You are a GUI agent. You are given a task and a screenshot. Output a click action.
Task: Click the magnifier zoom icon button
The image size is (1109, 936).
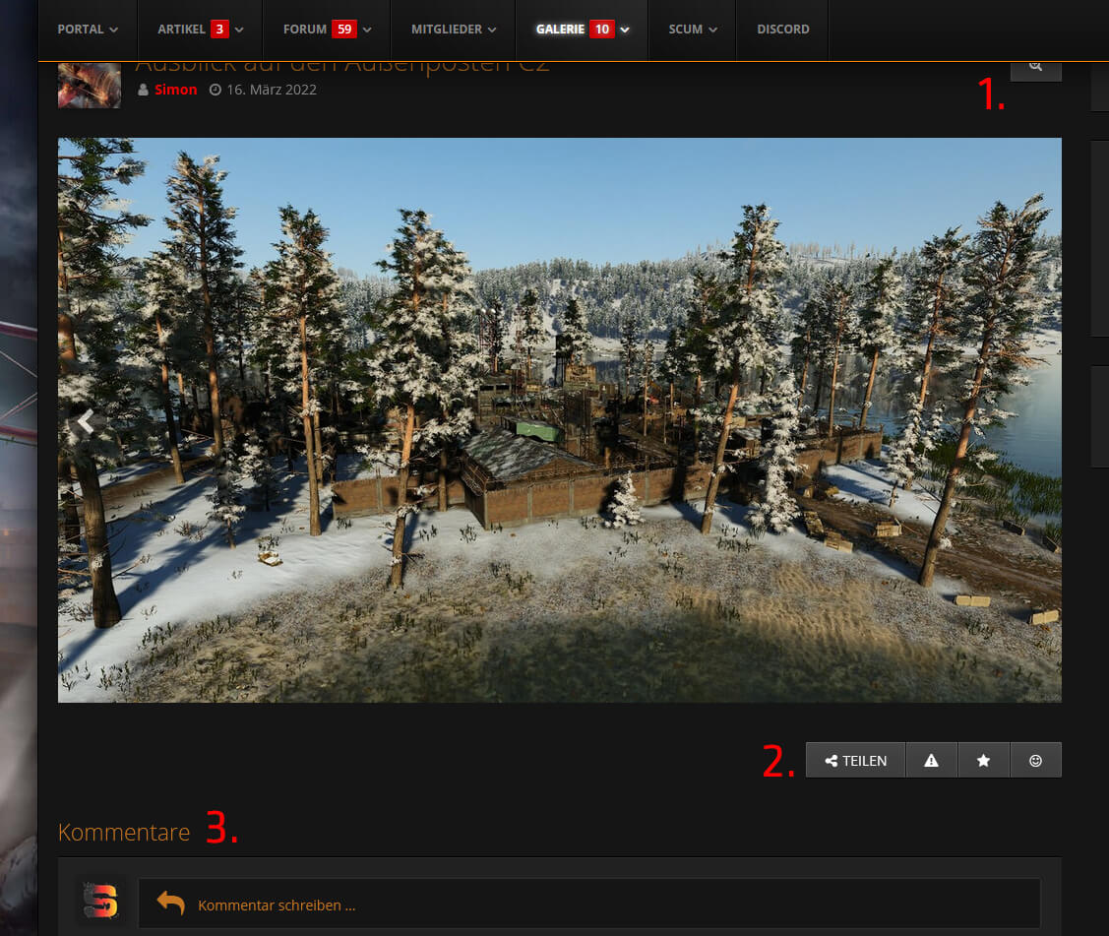point(1035,67)
